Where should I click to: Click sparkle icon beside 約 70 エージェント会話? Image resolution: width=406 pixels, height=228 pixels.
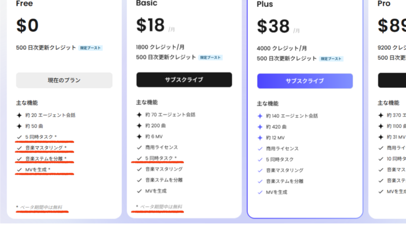[x=139, y=115]
